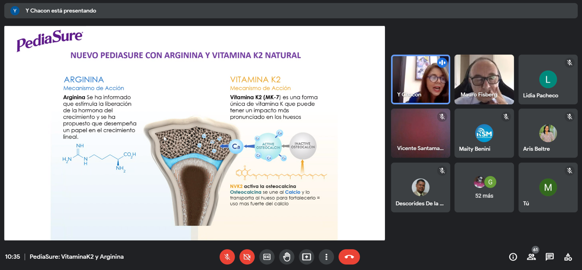582x270 pixels.
Task: Click meeting title 'PediaSure: VitaminaK2 y Arginina'
Action: point(77,257)
